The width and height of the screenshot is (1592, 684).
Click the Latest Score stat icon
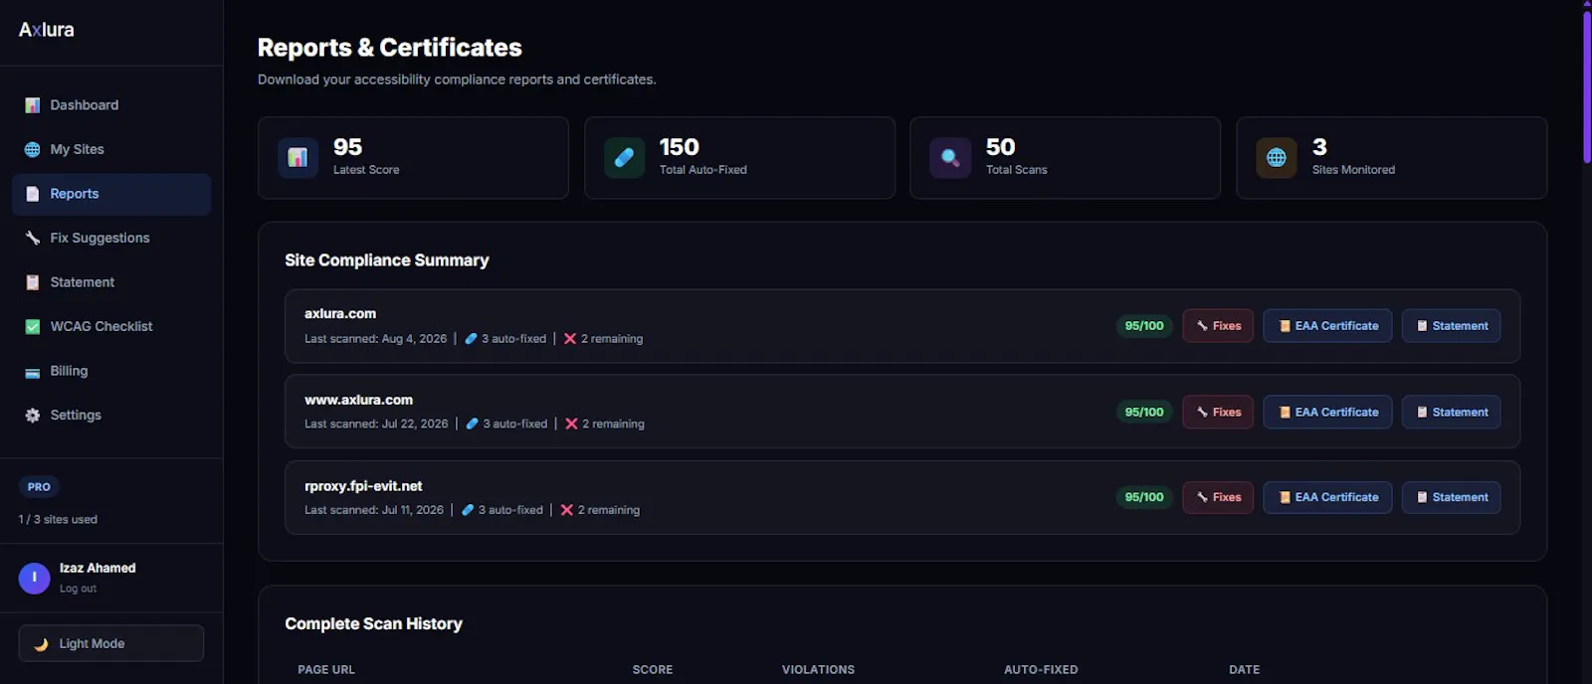click(298, 157)
